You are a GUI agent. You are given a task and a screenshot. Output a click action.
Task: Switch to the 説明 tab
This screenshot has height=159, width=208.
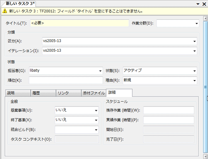click(18, 93)
